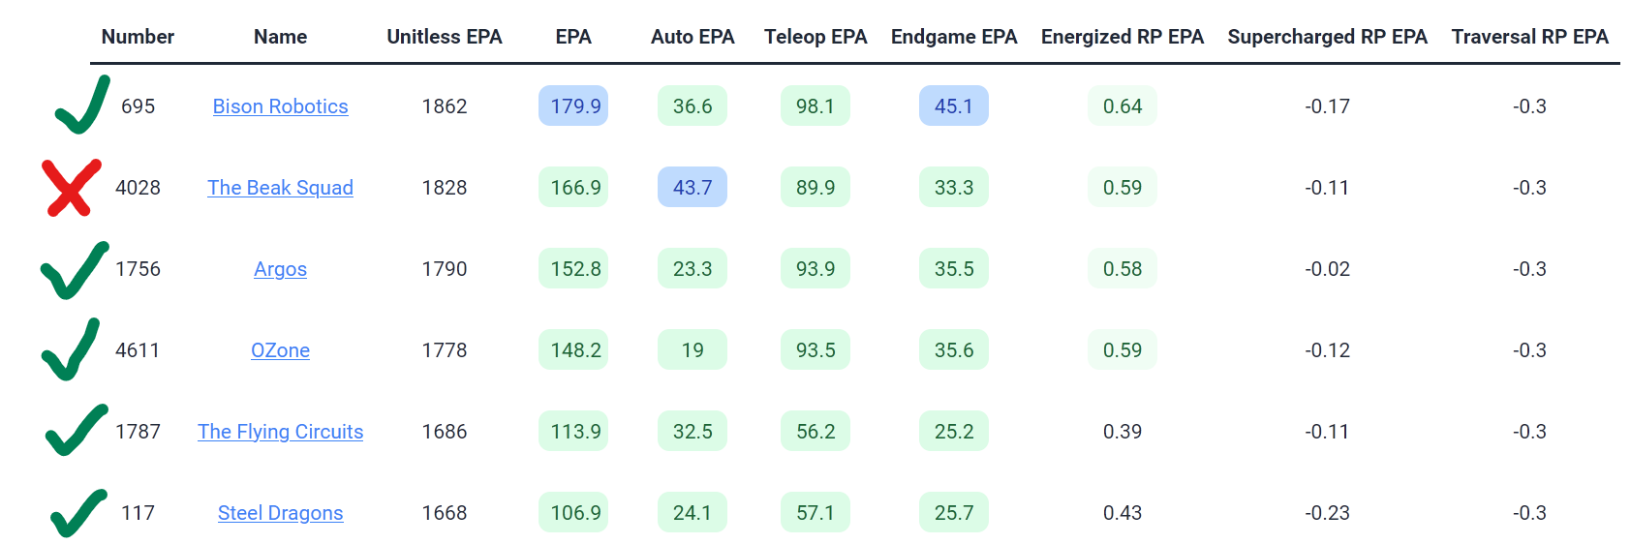Visit the Steel Dragons team page
Screen dimensions: 1631x544
(x=280, y=513)
